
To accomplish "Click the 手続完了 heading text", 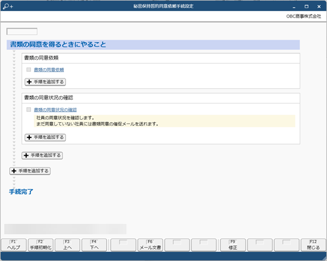I will [x=21, y=192].
